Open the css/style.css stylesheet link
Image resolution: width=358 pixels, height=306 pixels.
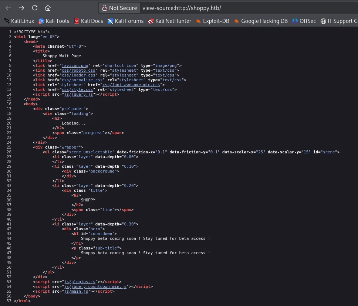[77, 89]
